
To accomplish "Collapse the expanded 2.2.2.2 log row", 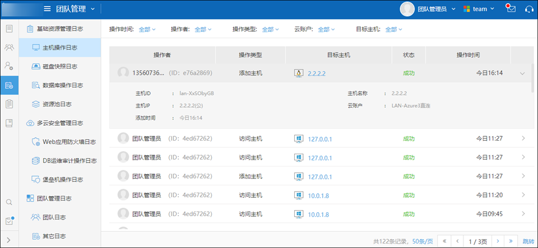I will 522,73.
